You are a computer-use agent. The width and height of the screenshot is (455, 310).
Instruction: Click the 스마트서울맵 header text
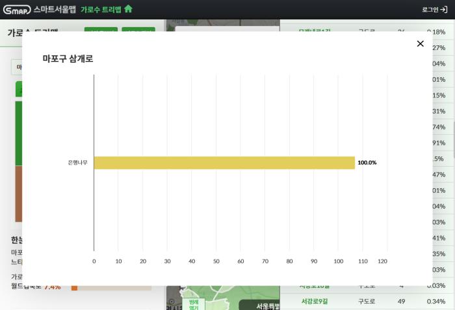pos(55,9)
